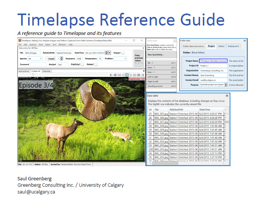265x201 pixels.
Task: Play forward with the right triangle button
Action: pos(131,75)
